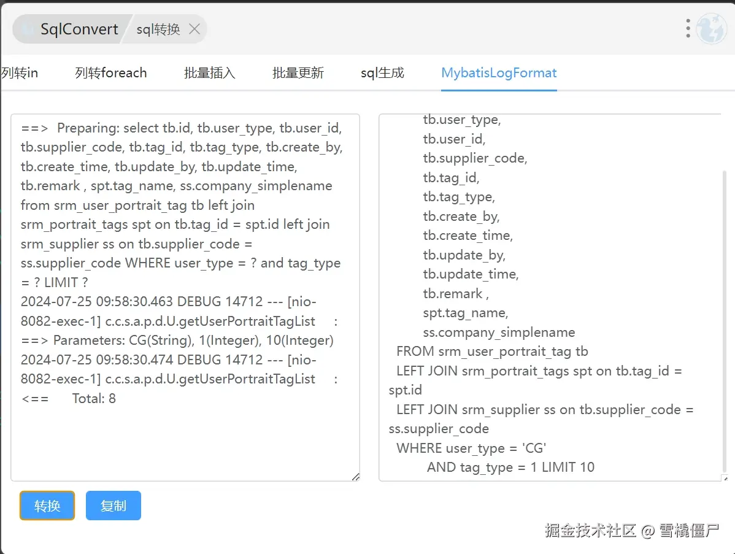Open the 批量插入 tab
The height and width of the screenshot is (554, 735).
point(210,72)
